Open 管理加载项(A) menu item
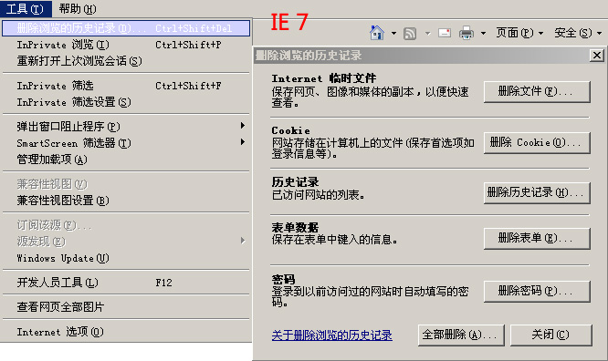The image size is (608, 361). pyautogui.click(x=126, y=160)
